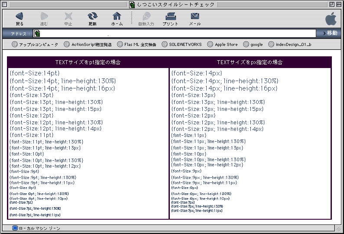This screenshot has width=344, height=234.
Task: Click page icon in address field
Action: (37, 33)
